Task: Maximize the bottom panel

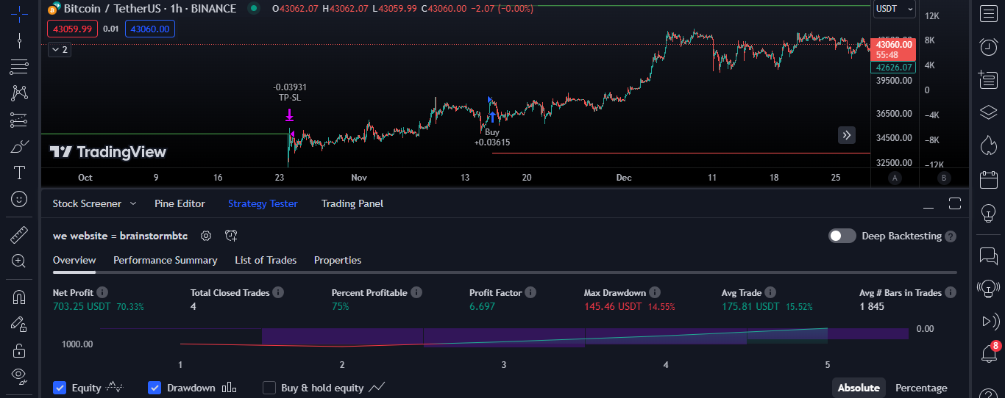Action: click(955, 204)
